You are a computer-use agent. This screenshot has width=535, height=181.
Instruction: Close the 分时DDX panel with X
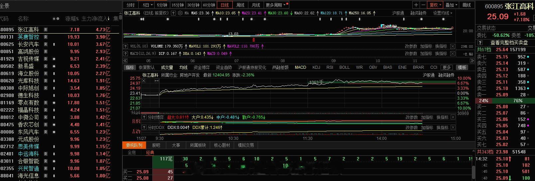[453, 128]
